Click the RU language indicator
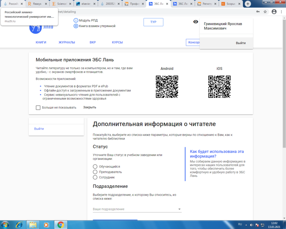 pyautogui.click(x=240, y=224)
